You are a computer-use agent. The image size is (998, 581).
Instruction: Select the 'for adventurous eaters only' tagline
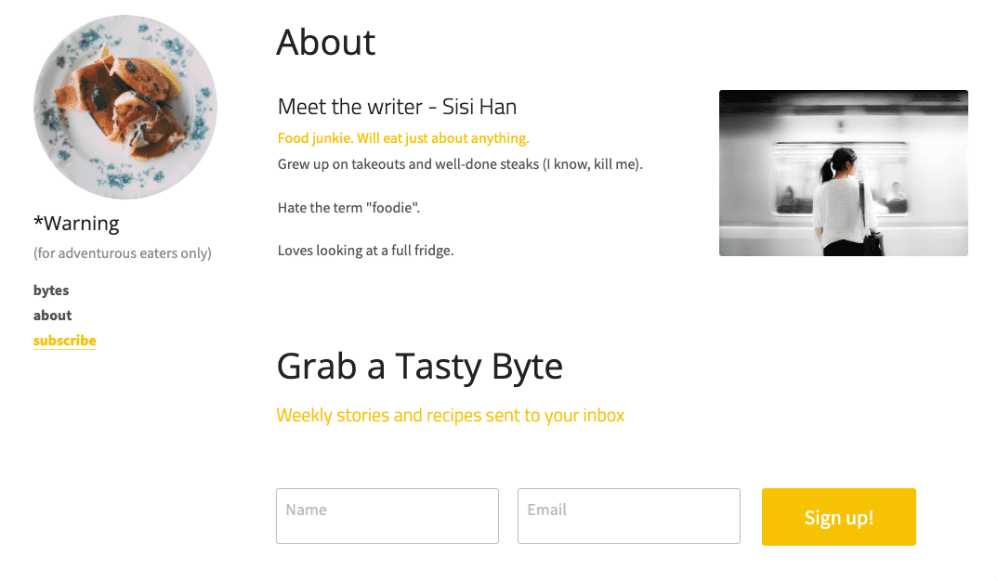[122, 252]
